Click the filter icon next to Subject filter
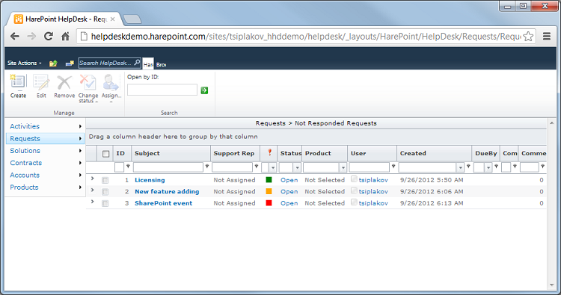 coord(206,167)
